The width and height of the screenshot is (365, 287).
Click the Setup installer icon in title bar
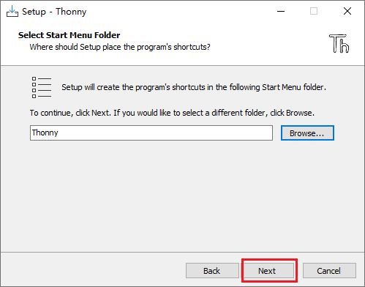(12, 11)
